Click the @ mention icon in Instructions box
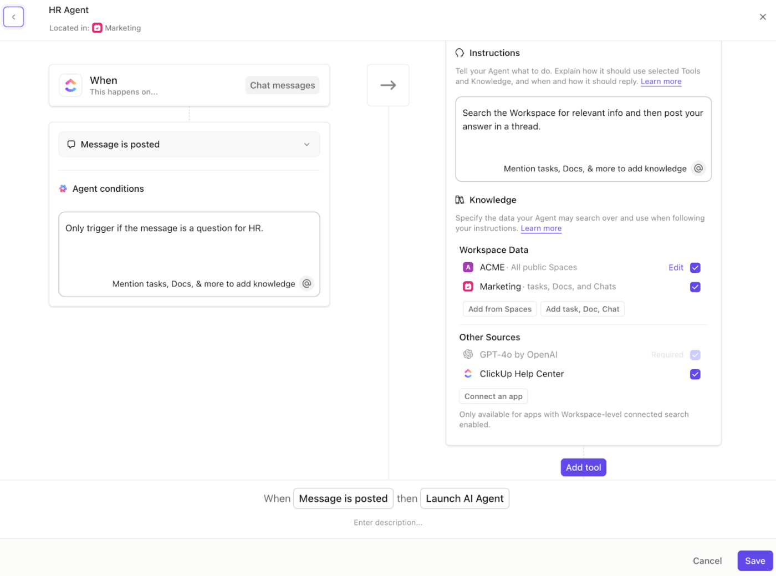Viewport: 776px width, 576px height. click(x=698, y=169)
